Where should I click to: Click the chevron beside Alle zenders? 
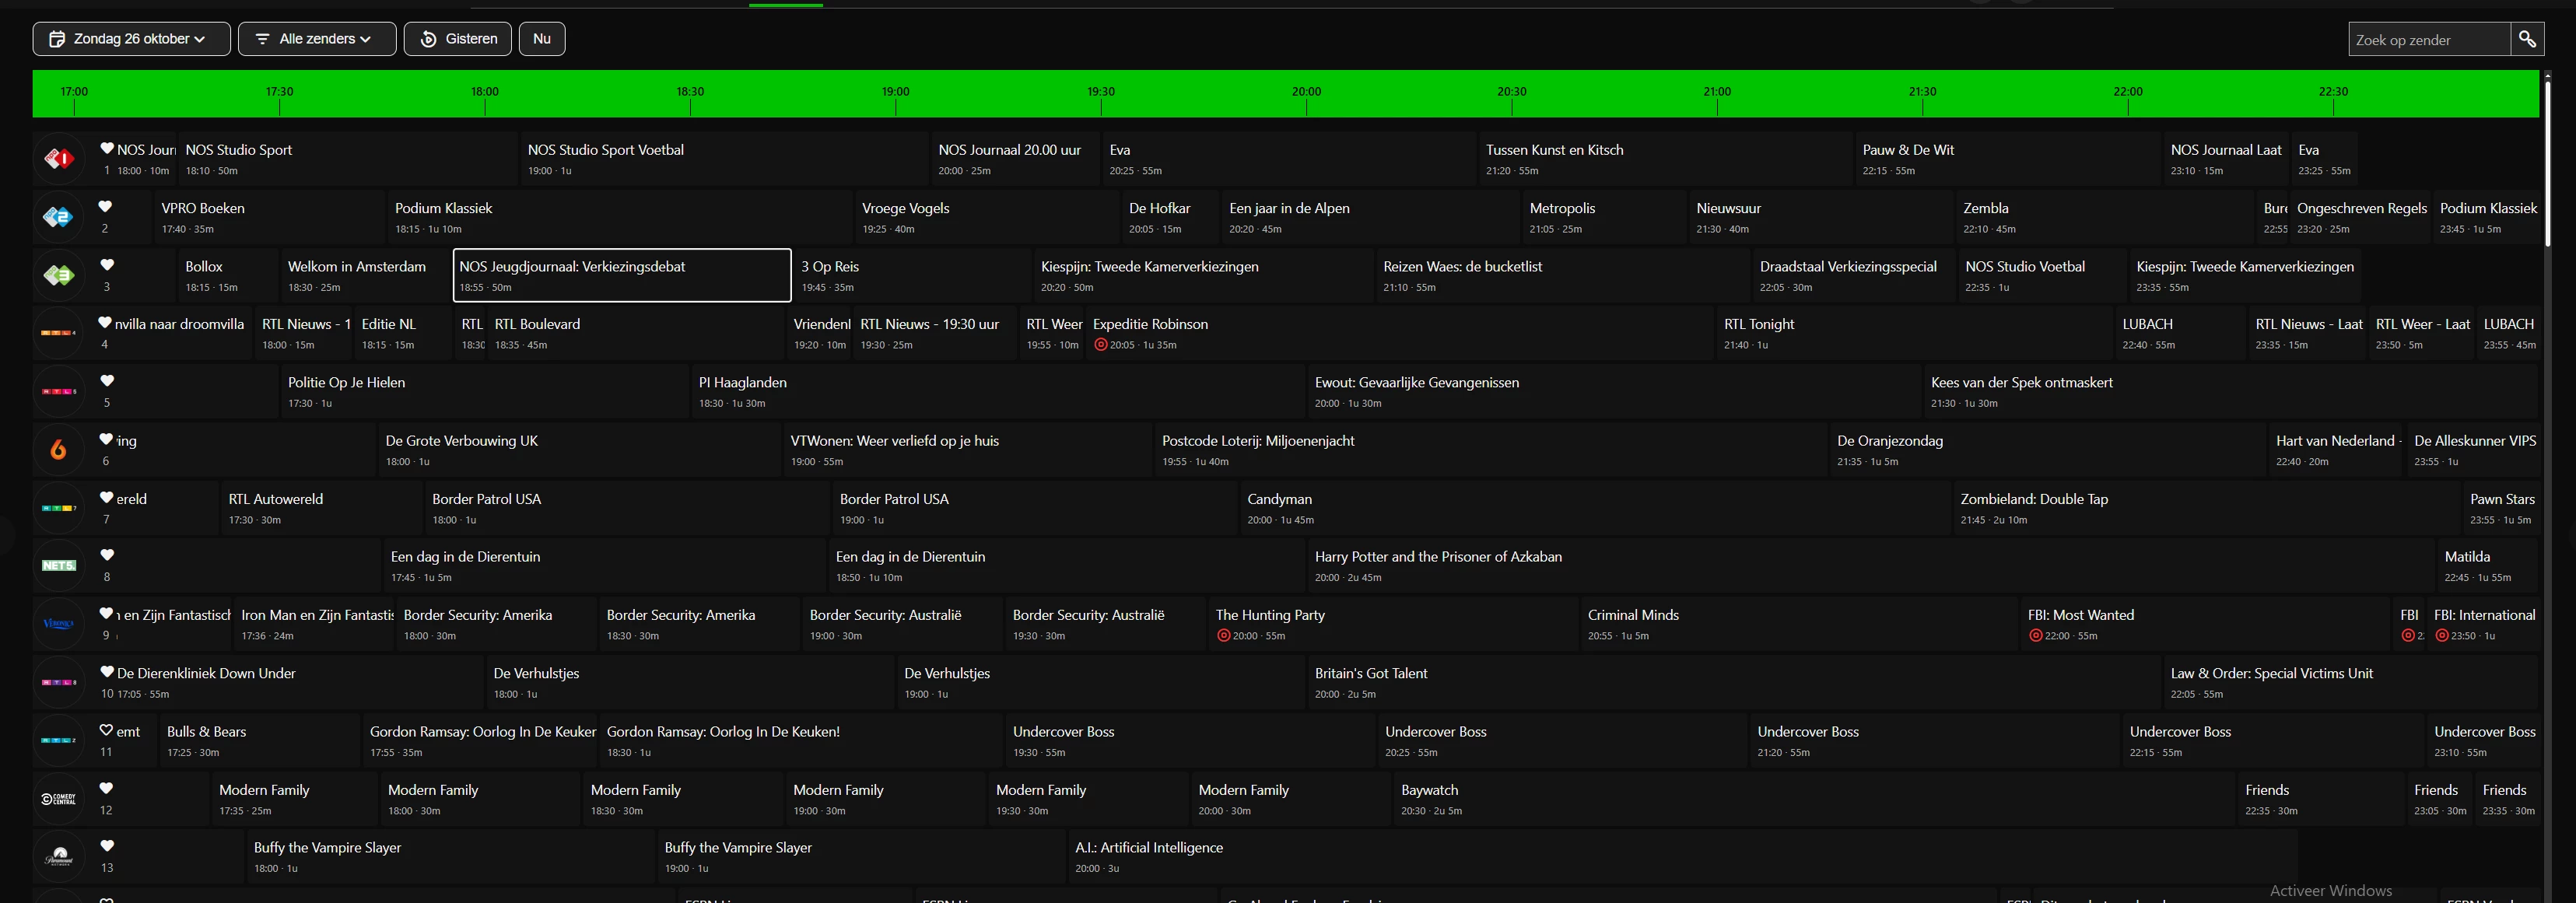click(366, 39)
